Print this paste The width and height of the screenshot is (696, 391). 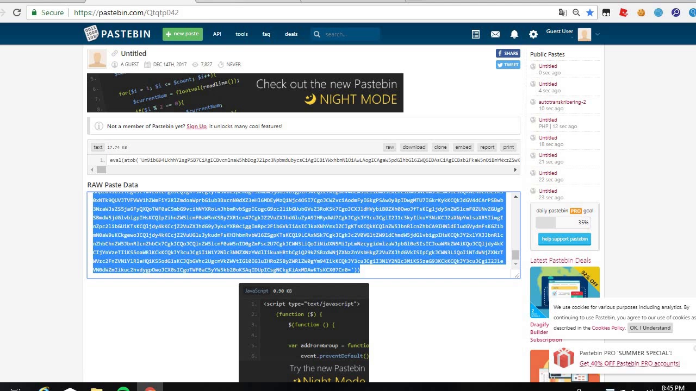click(x=508, y=147)
